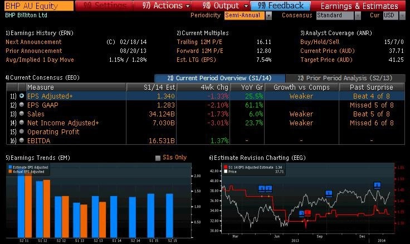Open 2) Current Multiples
This screenshot has height=244, width=410.
click(203, 33)
